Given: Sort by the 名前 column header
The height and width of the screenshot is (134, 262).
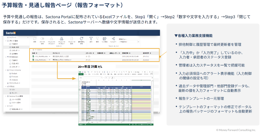Looking at the screenshot, I should [x=35, y=53].
